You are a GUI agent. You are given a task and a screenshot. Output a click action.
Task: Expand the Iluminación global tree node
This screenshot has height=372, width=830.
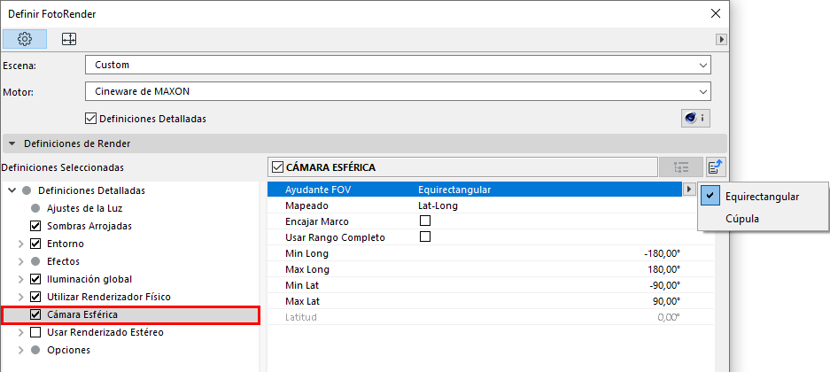click(20, 279)
